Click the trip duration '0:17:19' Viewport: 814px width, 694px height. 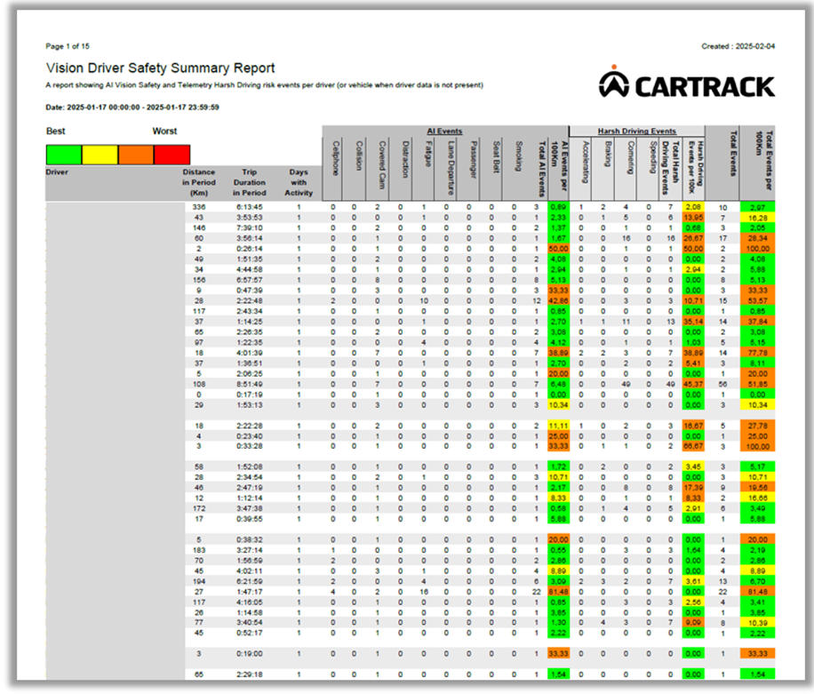click(x=249, y=395)
